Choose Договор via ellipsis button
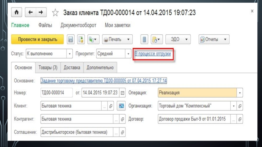The image size is (262, 147). coord(234,119)
